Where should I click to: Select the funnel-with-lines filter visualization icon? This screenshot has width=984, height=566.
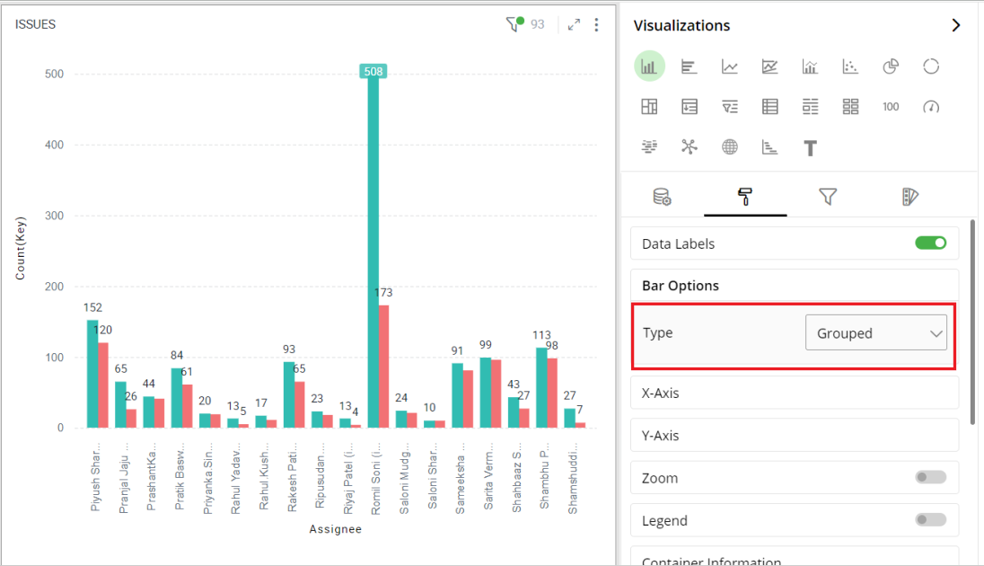coord(729,107)
